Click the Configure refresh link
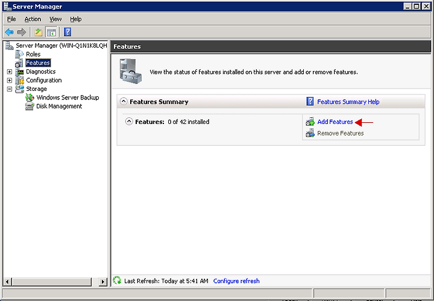This screenshot has width=434, height=301. (236, 281)
